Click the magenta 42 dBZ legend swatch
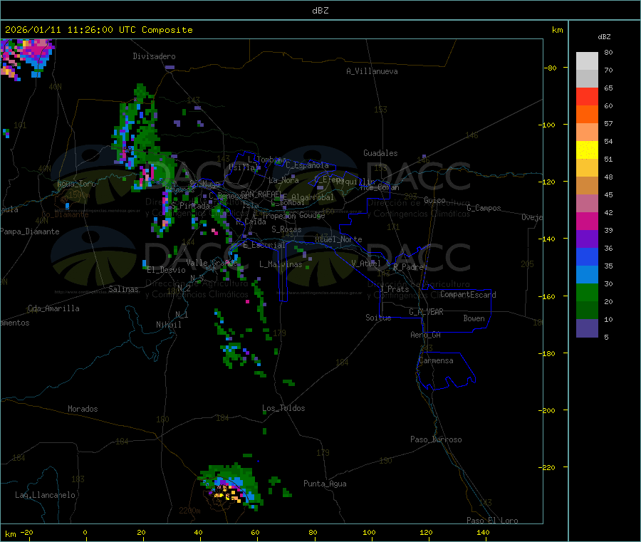The height and width of the screenshot is (542, 641). [x=587, y=221]
